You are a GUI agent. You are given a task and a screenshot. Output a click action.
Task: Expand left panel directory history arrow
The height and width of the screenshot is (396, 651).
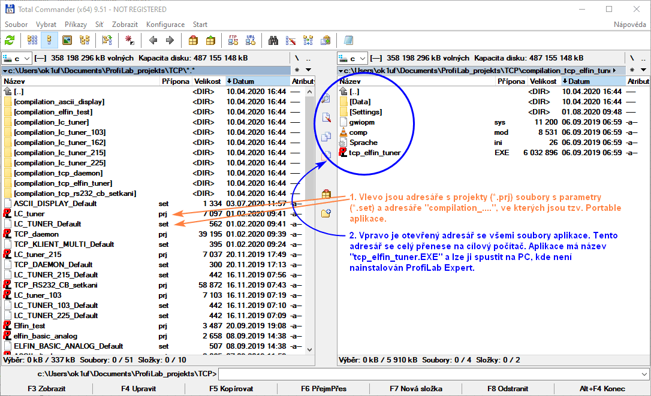pos(308,71)
